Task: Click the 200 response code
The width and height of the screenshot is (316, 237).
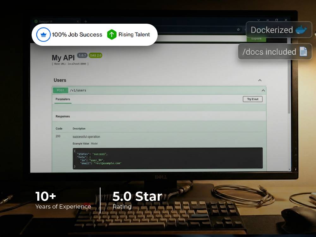Action: click(x=58, y=136)
